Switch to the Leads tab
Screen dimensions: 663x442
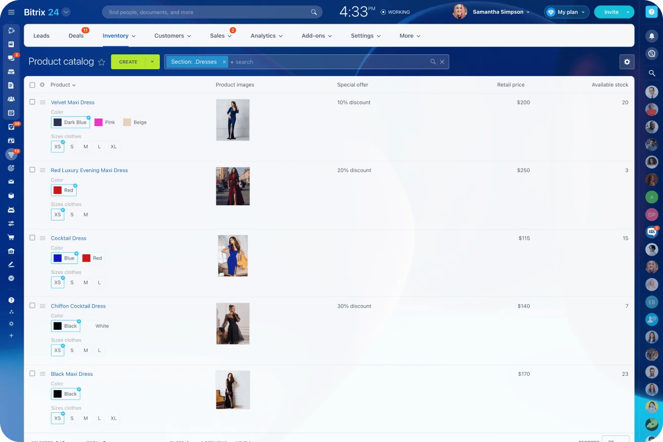pyautogui.click(x=41, y=36)
